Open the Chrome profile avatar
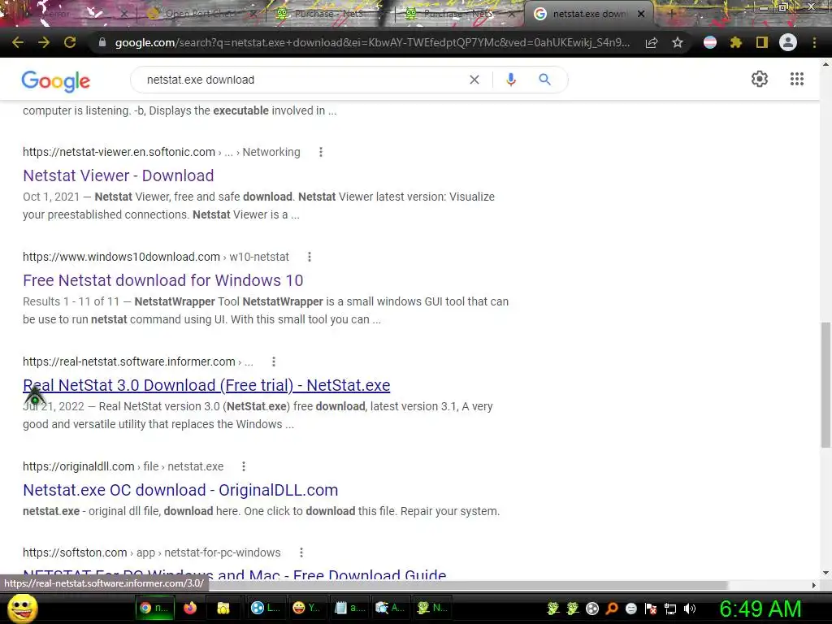The height and width of the screenshot is (624, 832). tap(787, 42)
